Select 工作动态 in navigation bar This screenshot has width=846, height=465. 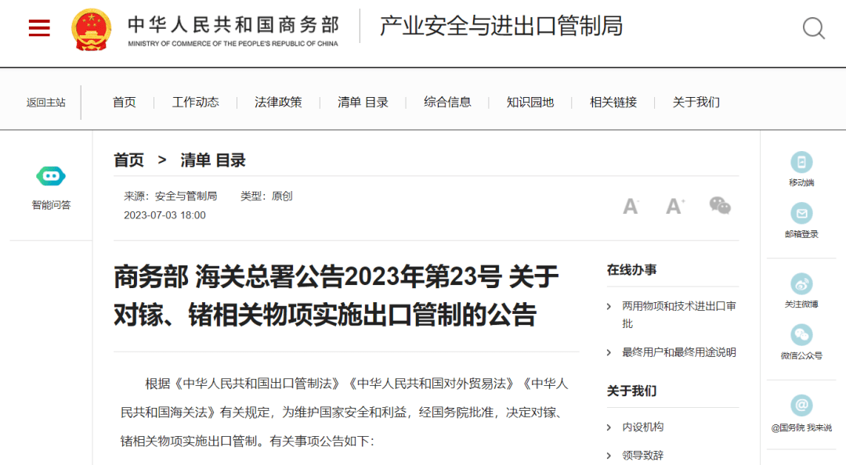pos(195,102)
